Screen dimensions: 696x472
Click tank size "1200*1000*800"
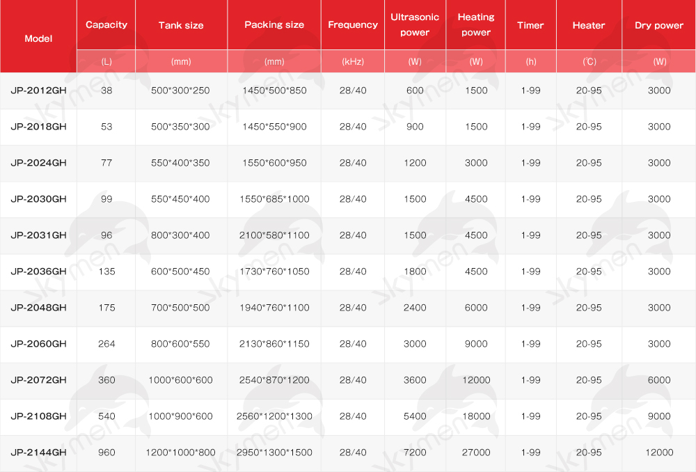pos(181,453)
